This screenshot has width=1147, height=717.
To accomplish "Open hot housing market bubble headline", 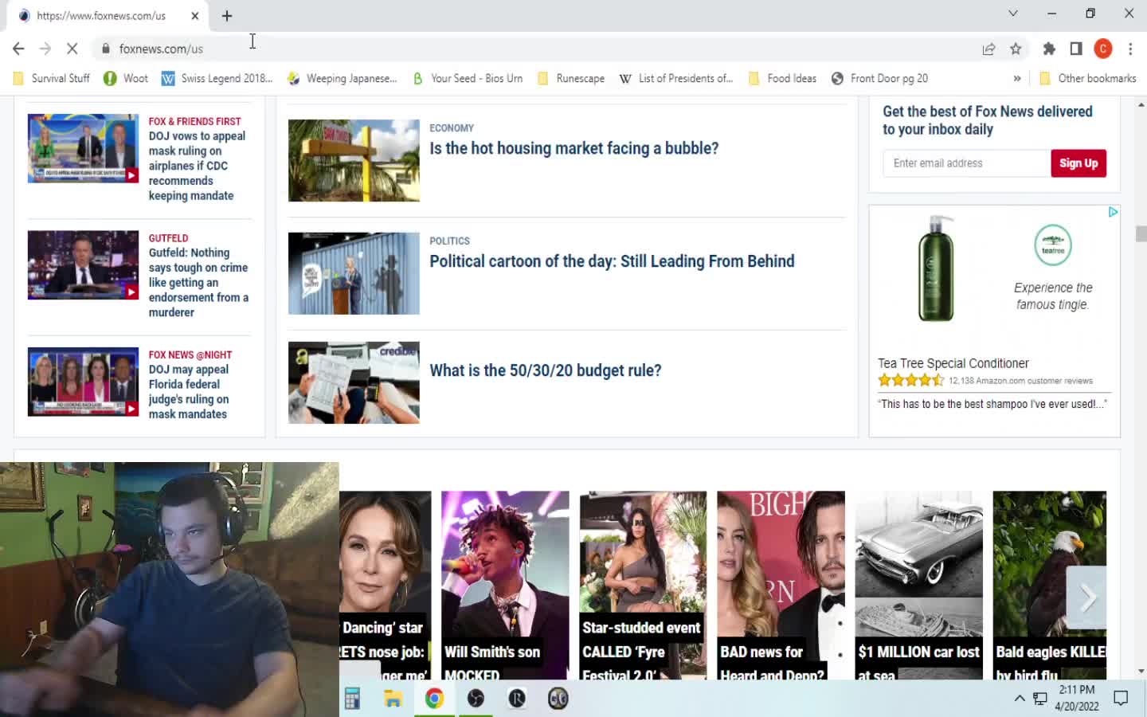I will point(574,148).
